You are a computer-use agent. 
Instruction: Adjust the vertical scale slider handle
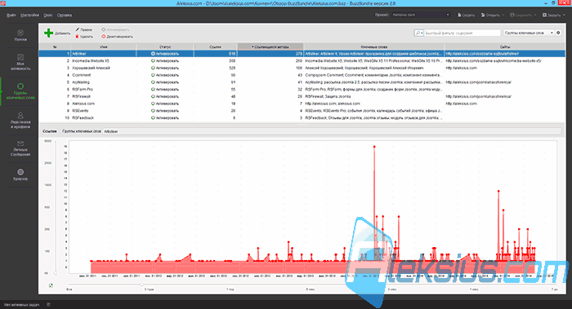[x=56, y=273]
